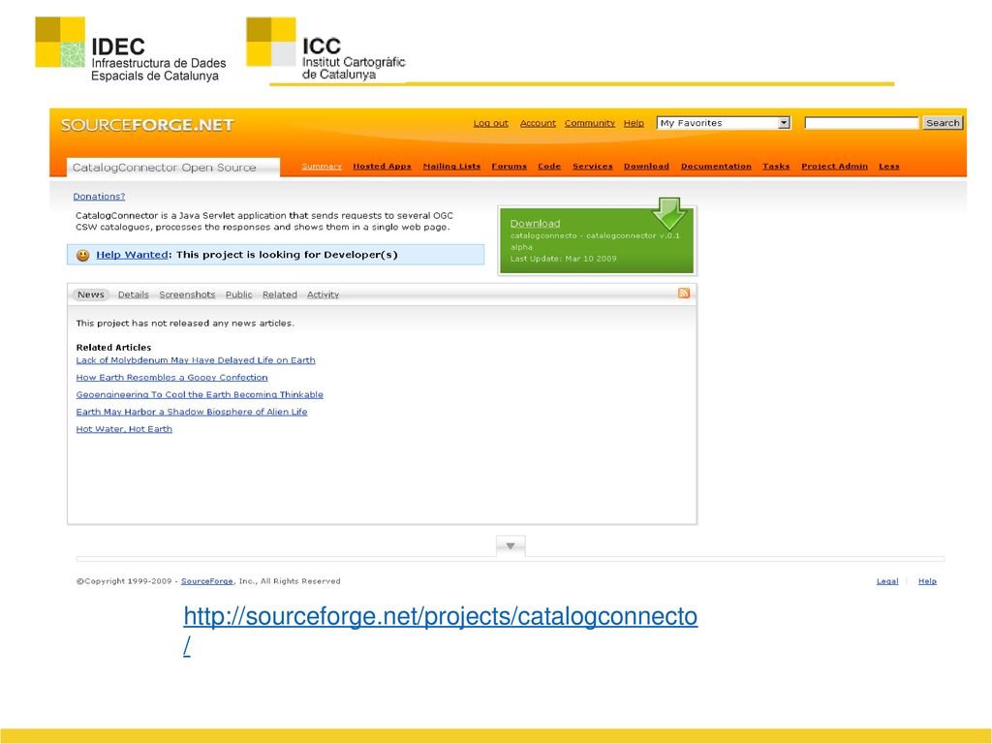Click the smiley face Help Wanted icon
Image resolution: width=992 pixels, height=744 pixels.
pos(83,255)
